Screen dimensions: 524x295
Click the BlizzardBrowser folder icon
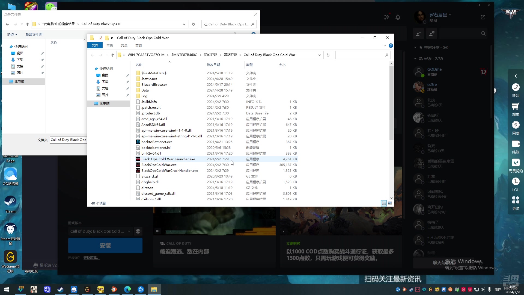pos(139,84)
